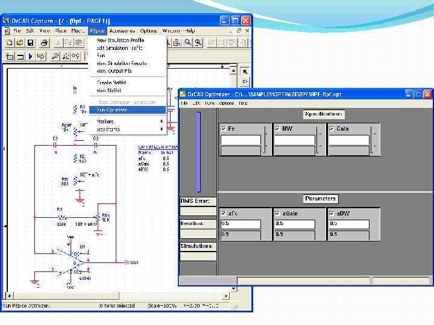
Task: Click the schematic document icon in menu bar
Action: click(7, 31)
